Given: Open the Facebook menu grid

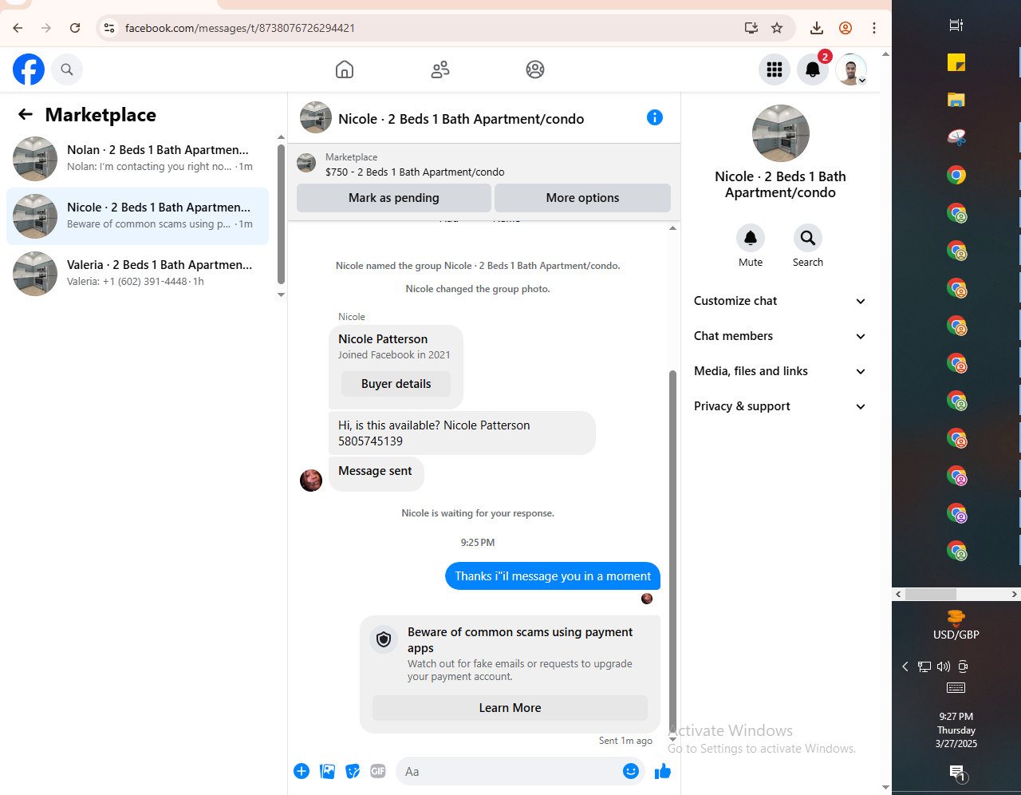Looking at the screenshot, I should tap(775, 69).
